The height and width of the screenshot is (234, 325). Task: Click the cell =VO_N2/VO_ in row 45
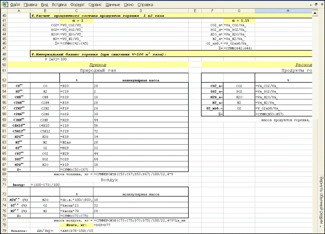tap(77, 39)
